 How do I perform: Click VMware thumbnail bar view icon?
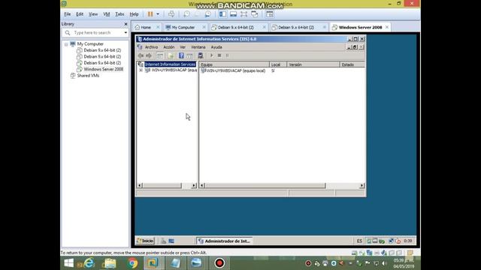point(233,14)
